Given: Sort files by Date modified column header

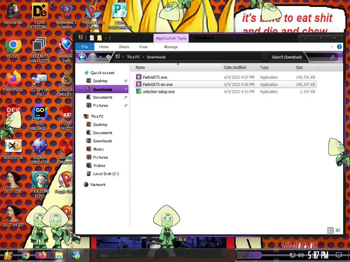Looking at the screenshot, I should click(240, 67).
